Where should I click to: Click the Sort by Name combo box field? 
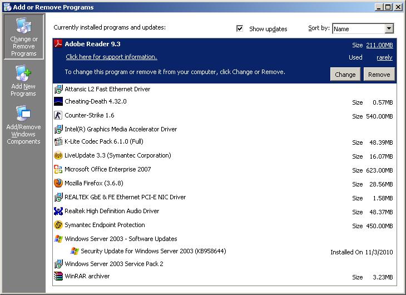[363, 28]
